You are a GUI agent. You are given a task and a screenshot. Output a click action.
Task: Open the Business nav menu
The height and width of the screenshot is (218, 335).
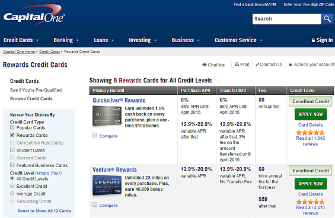tap(183, 40)
